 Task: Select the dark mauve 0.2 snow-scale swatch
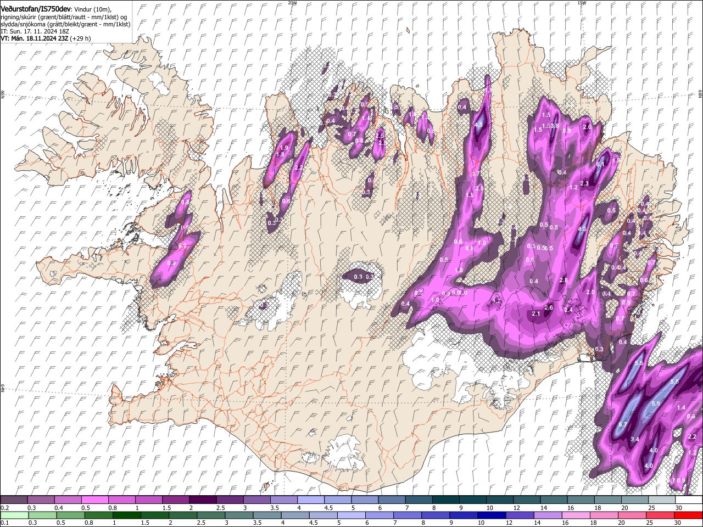[14, 500]
